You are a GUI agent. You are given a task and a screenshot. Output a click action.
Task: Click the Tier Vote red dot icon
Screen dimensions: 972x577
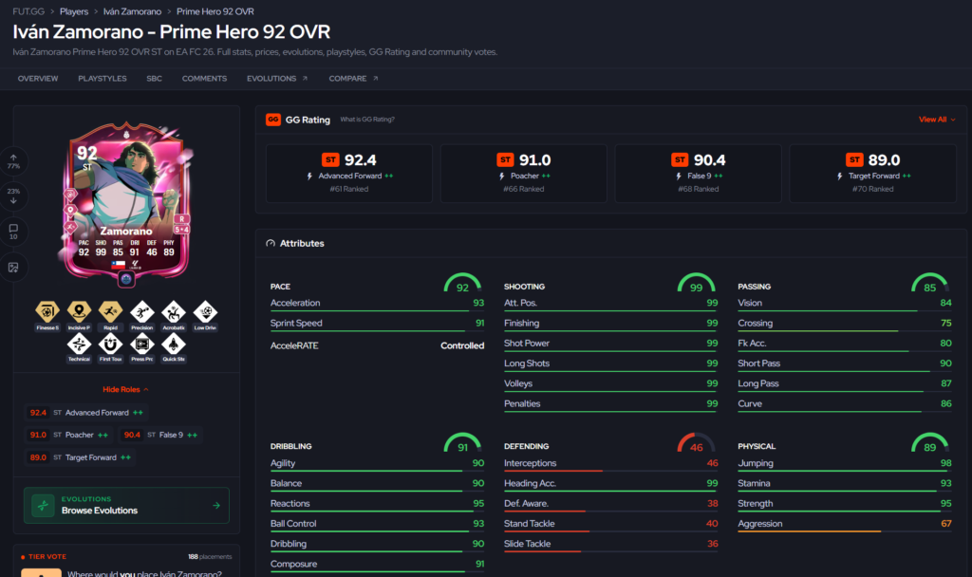(23, 557)
